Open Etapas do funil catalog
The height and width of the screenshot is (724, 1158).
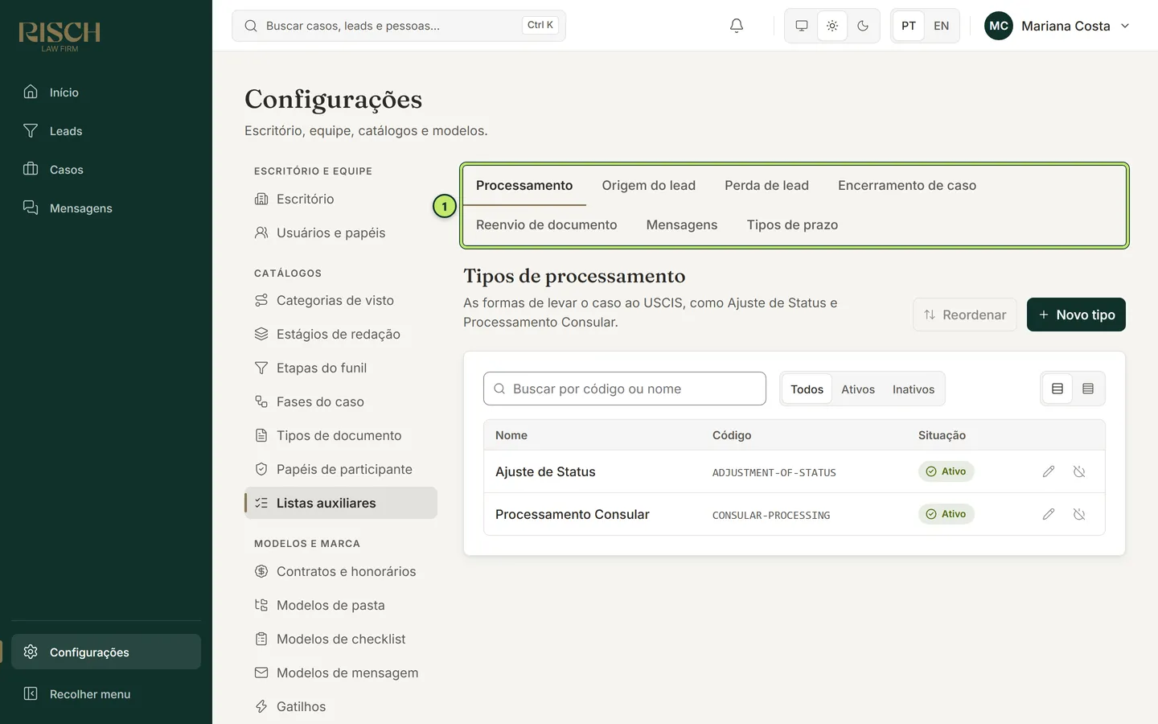341,368
